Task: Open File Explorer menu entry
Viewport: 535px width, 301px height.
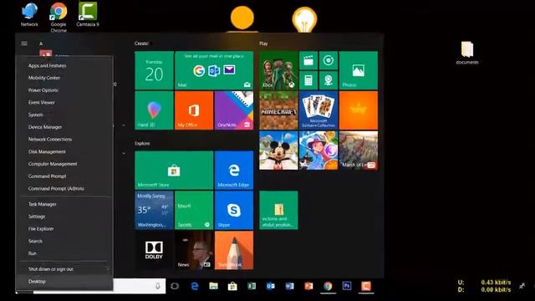Action: (65, 228)
